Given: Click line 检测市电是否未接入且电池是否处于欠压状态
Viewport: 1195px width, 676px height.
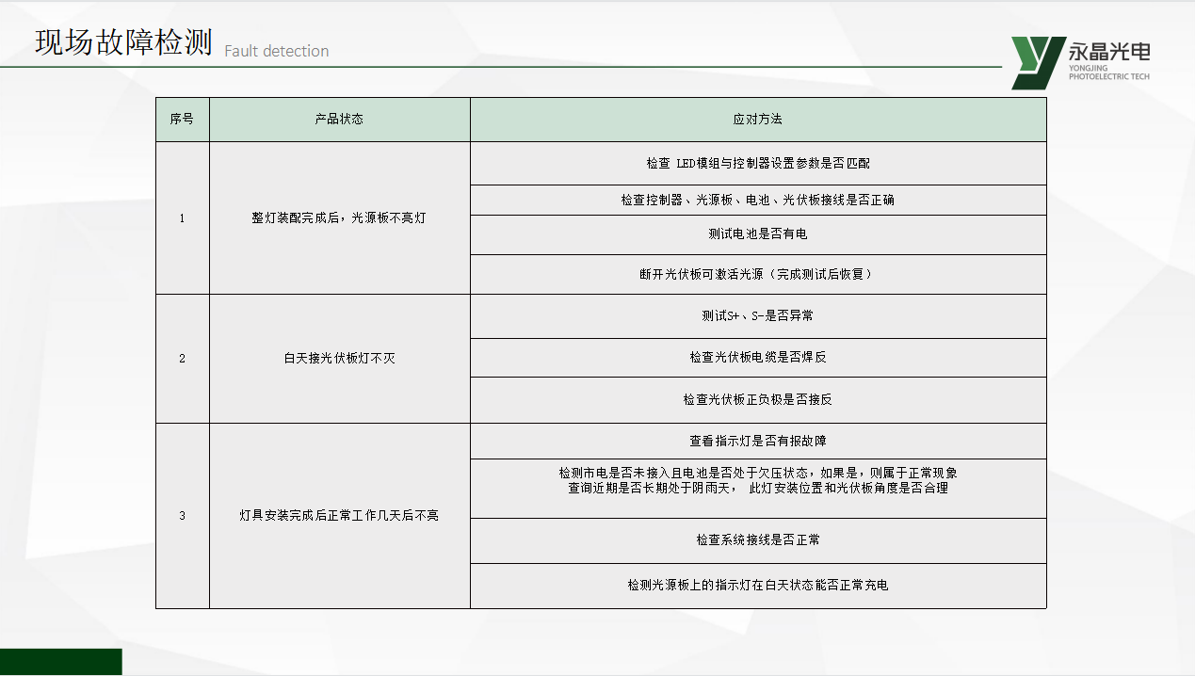Looking at the screenshot, I should (758, 474).
